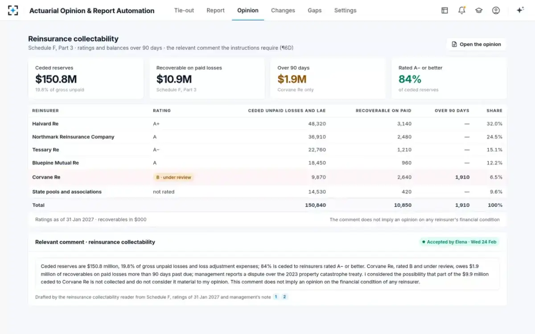Click the Open the opinion button
This screenshot has width=535, height=334.
point(476,44)
